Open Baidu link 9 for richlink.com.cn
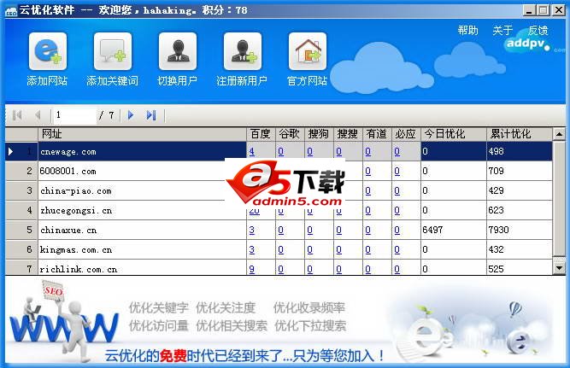570x368 pixels. (x=251, y=269)
